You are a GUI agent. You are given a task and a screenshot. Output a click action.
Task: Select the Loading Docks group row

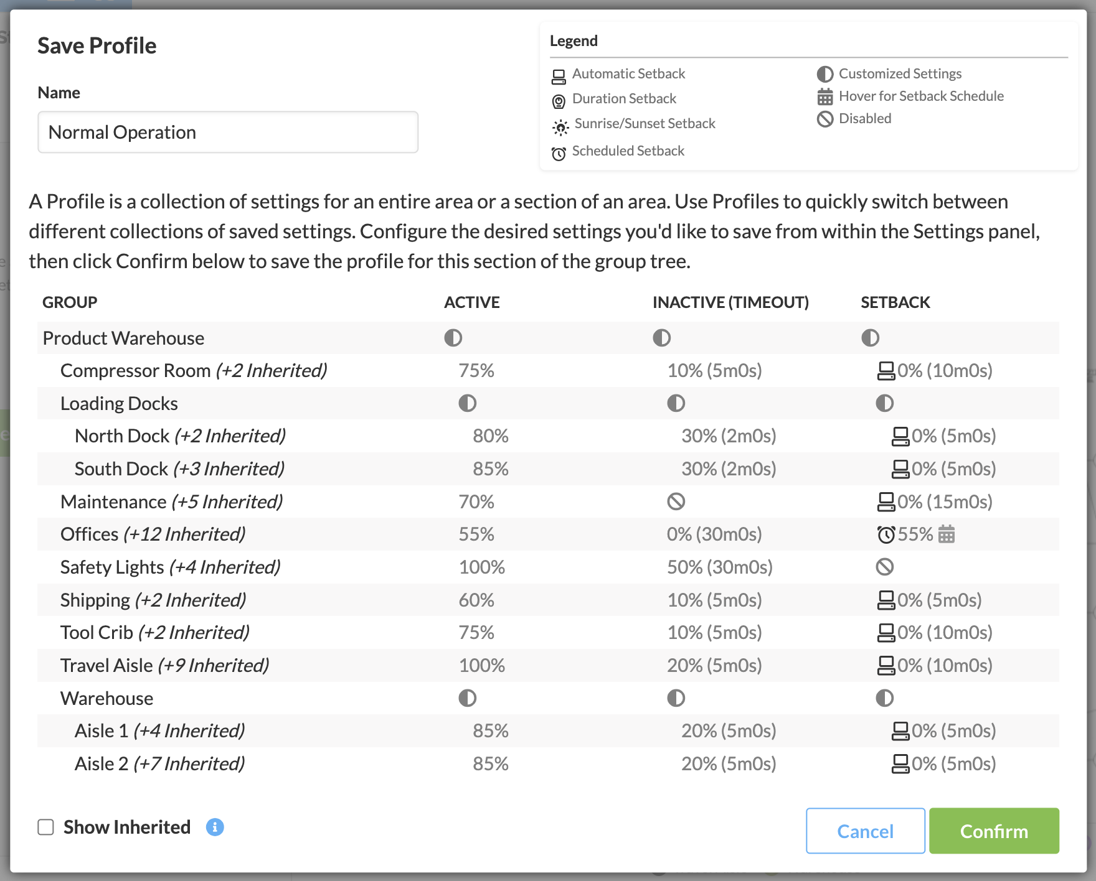[119, 403]
